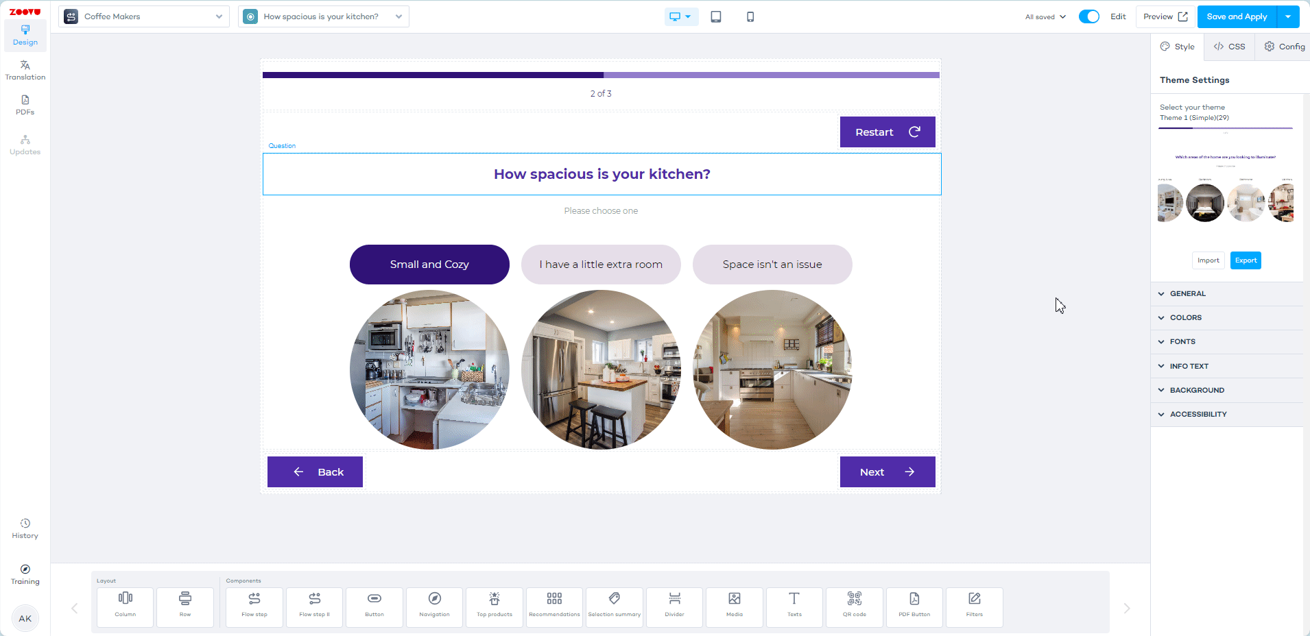The height and width of the screenshot is (636, 1310).
Task: Choose 'Space isn't an issue' answer
Action: (772, 265)
